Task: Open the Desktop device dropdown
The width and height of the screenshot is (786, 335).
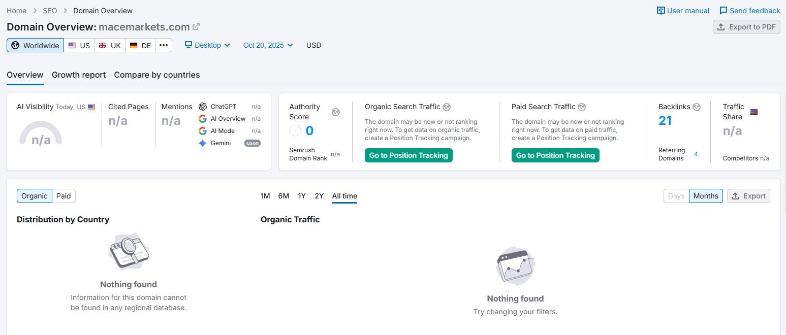Action: pyautogui.click(x=207, y=45)
